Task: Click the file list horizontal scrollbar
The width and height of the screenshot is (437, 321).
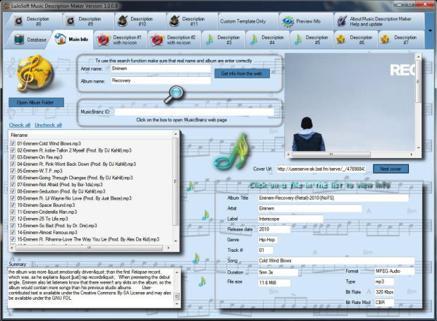Action: coord(90,248)
